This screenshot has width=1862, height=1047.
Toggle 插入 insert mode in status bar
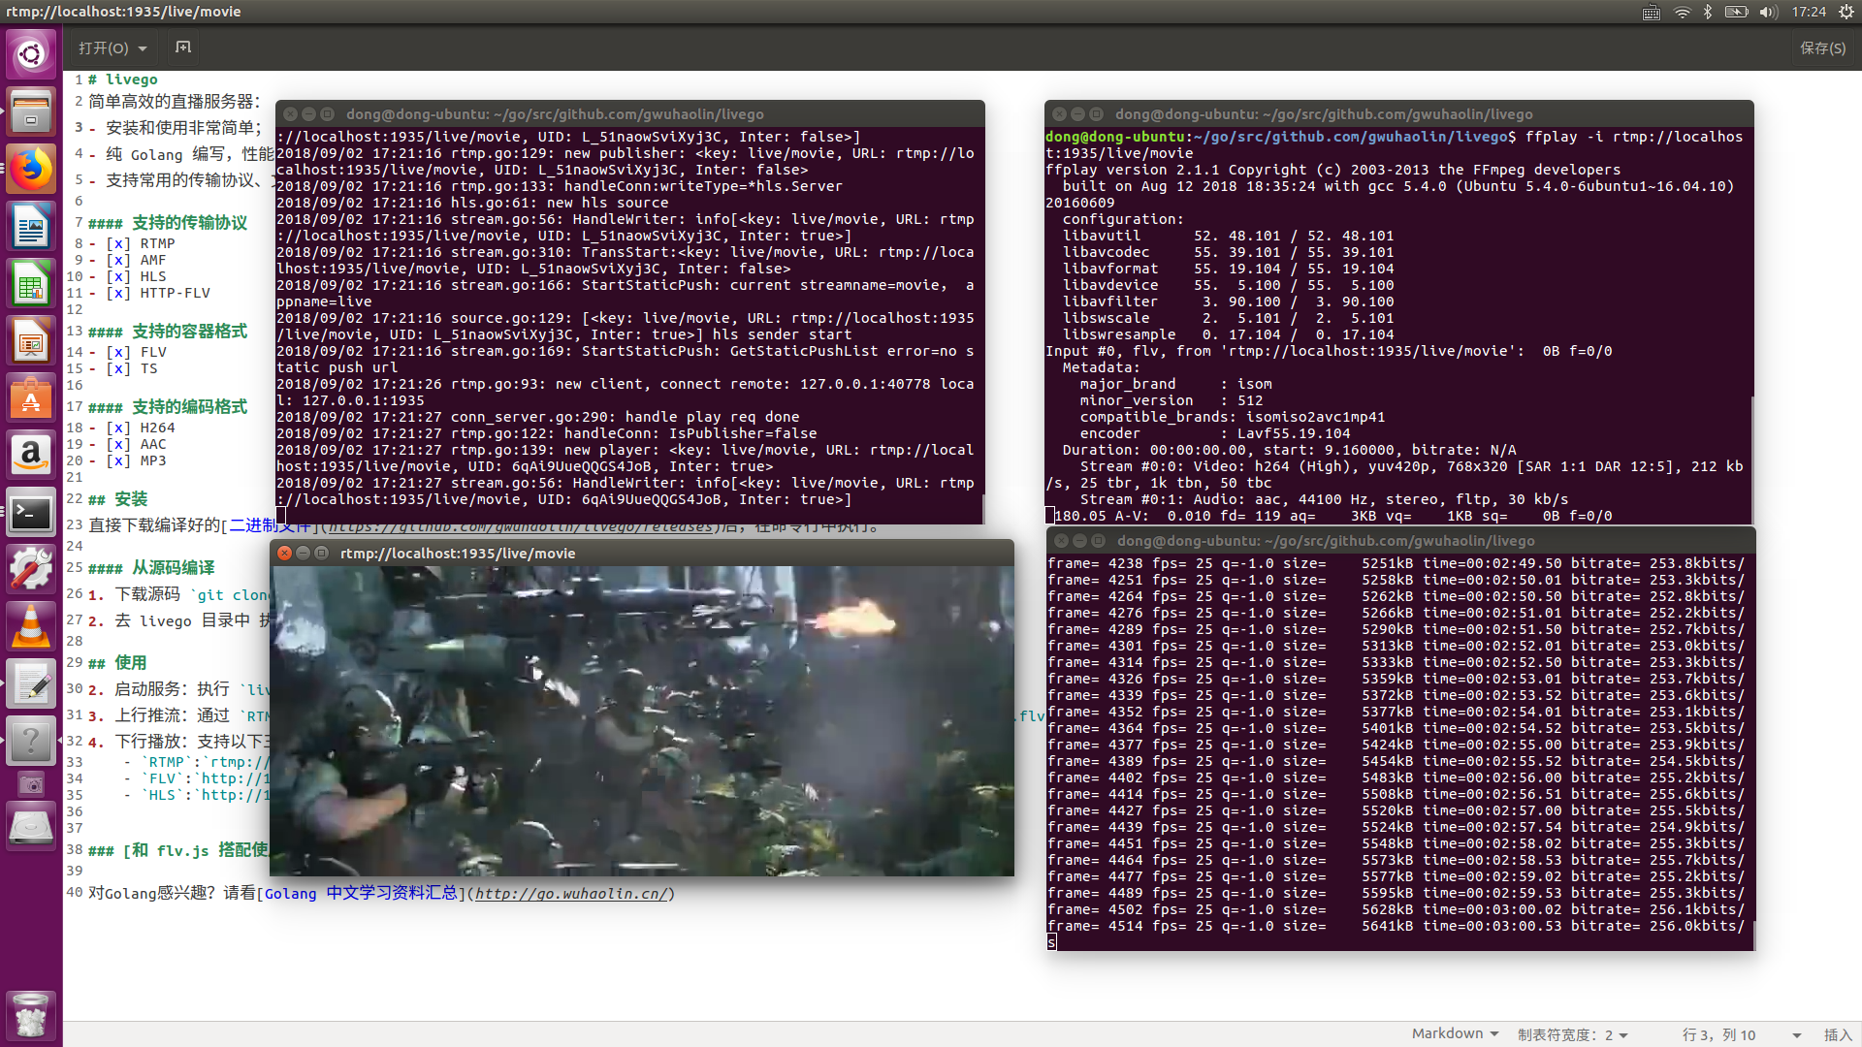pos(1838,1034)
